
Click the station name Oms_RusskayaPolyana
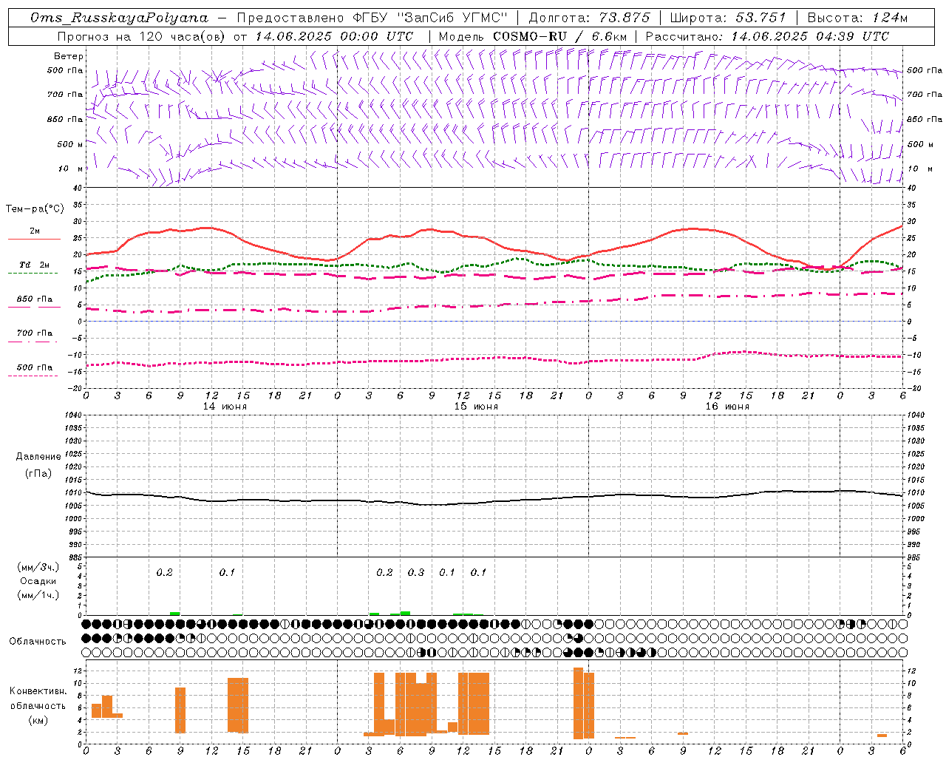(x=119, y=18)
